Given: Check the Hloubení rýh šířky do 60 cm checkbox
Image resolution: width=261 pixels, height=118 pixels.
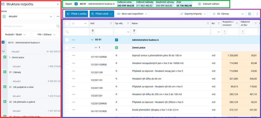Looking at the screenshot, I should 67,79.
